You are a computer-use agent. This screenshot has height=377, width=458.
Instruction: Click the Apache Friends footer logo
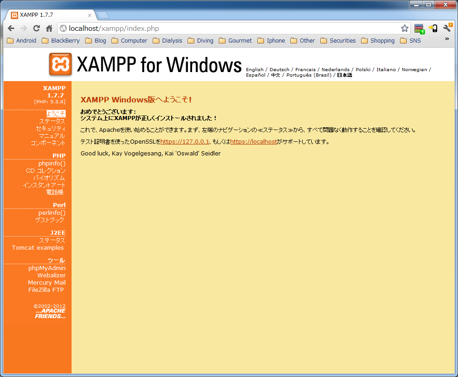pos(50,313)
